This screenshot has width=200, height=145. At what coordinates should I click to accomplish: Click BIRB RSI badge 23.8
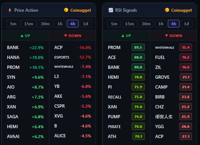[186, 97]
